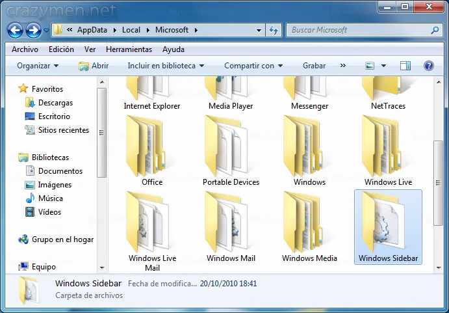449x313 pixels.
Task: Select Local in the address path
Action: [x=131, y=30]
